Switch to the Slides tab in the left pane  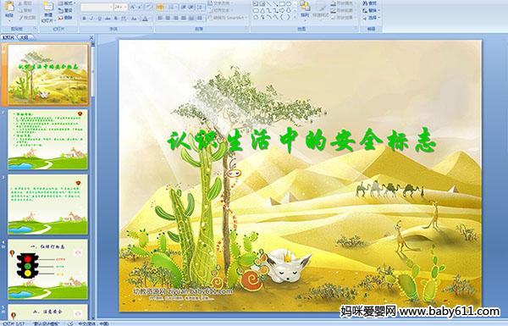8,37
